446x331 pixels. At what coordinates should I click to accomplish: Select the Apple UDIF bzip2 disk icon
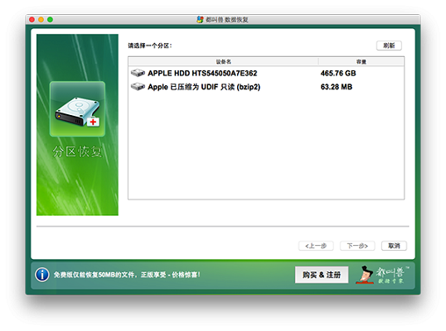pyautogui.click(x=138, y=86)
